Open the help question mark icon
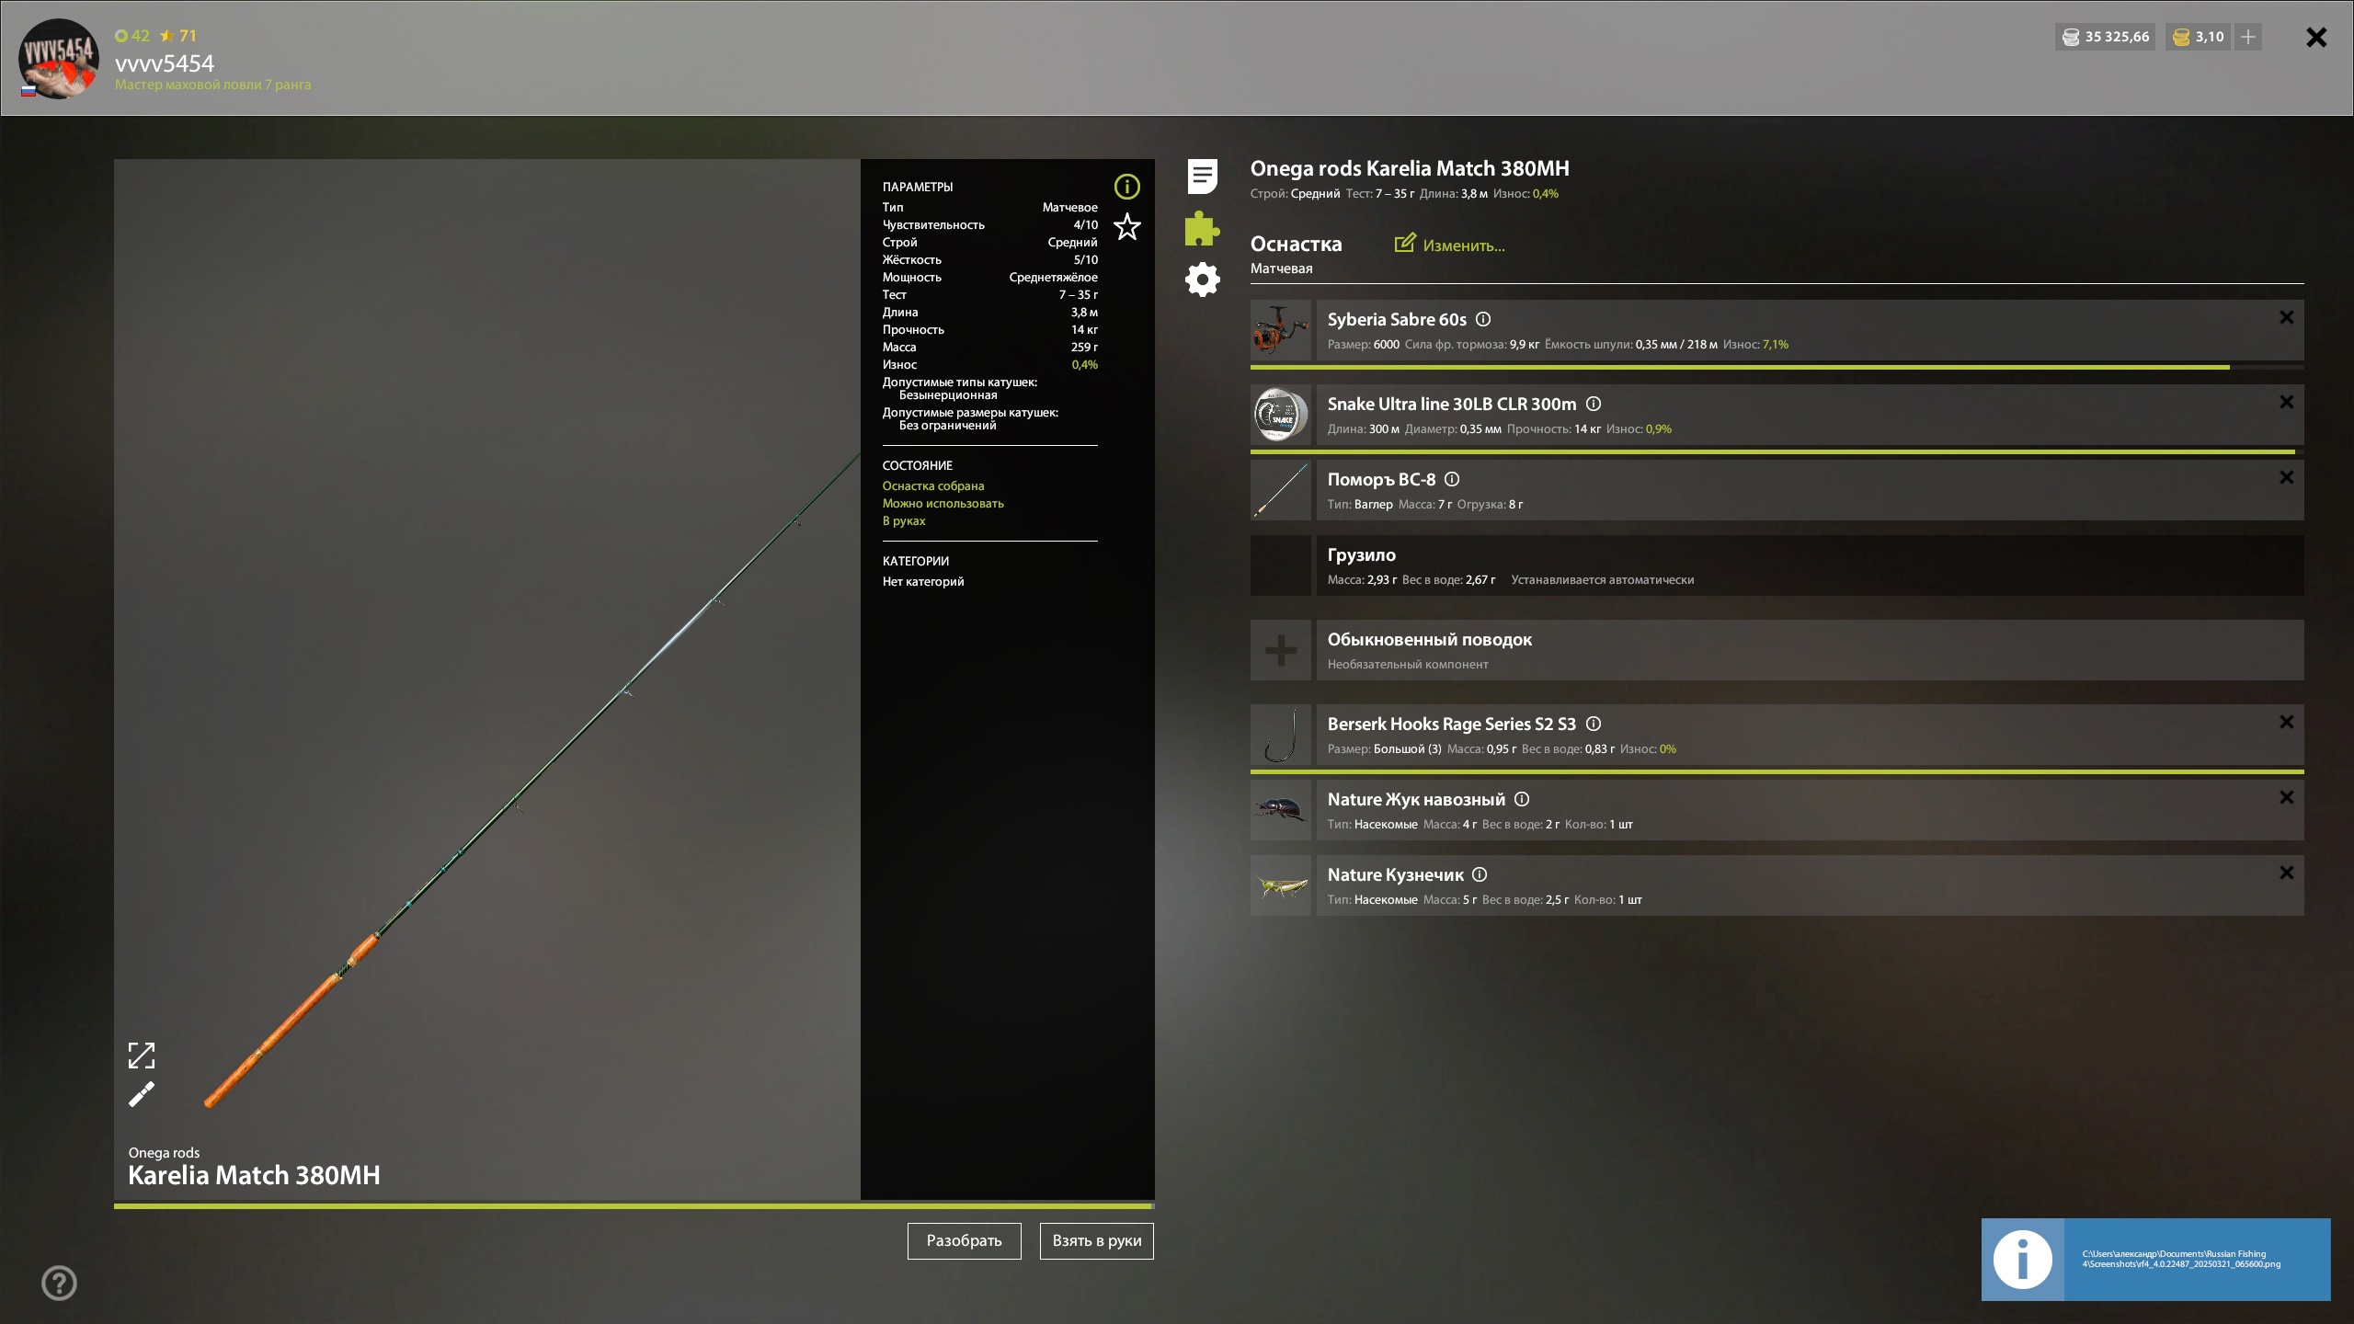The image size is (2354, 1324). pos(59,1284)
